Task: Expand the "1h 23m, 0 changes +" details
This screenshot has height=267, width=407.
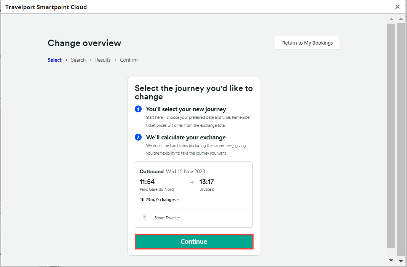Action: [159, 200]
